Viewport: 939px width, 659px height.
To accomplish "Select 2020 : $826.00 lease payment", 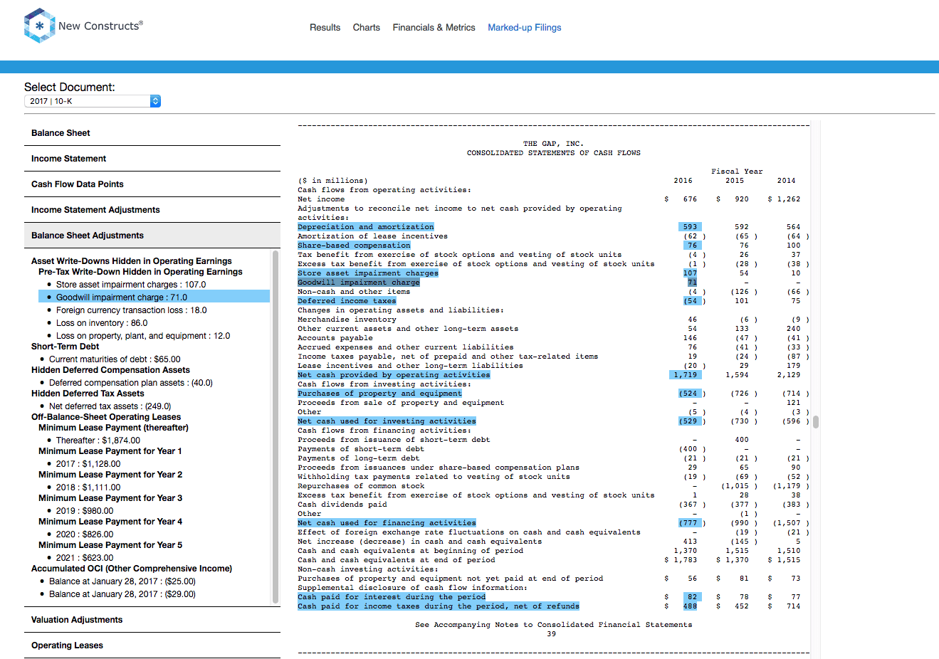I will point(85,534).
